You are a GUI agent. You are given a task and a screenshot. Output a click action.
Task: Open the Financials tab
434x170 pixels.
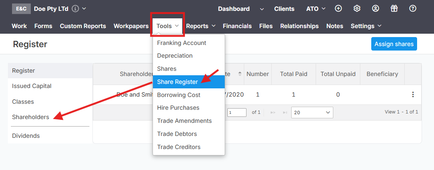tap(237, 26)
